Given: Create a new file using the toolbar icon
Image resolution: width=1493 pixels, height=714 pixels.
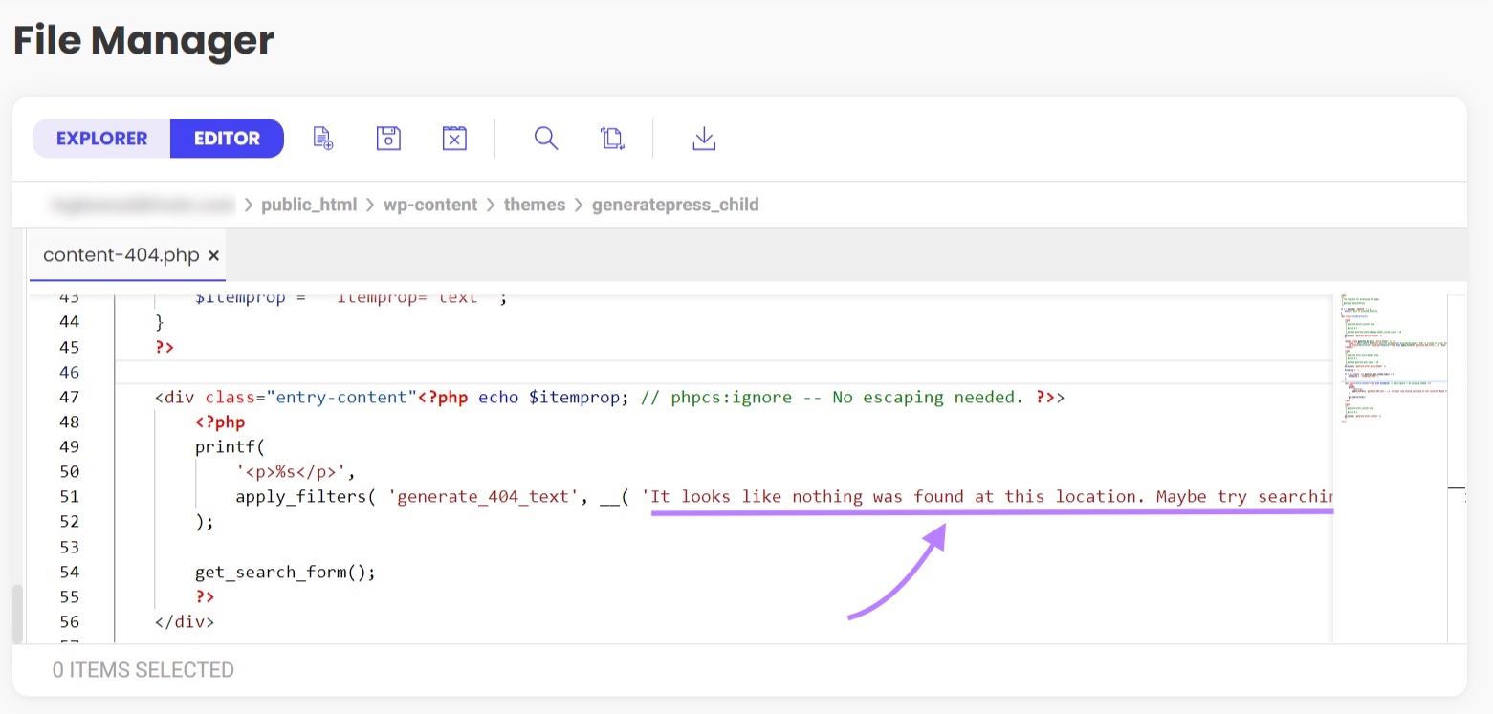Looking at the screenshot, I should (x=321, y=138).
